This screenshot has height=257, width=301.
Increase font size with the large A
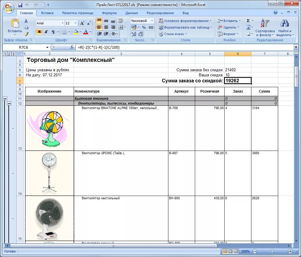(82, 23)
